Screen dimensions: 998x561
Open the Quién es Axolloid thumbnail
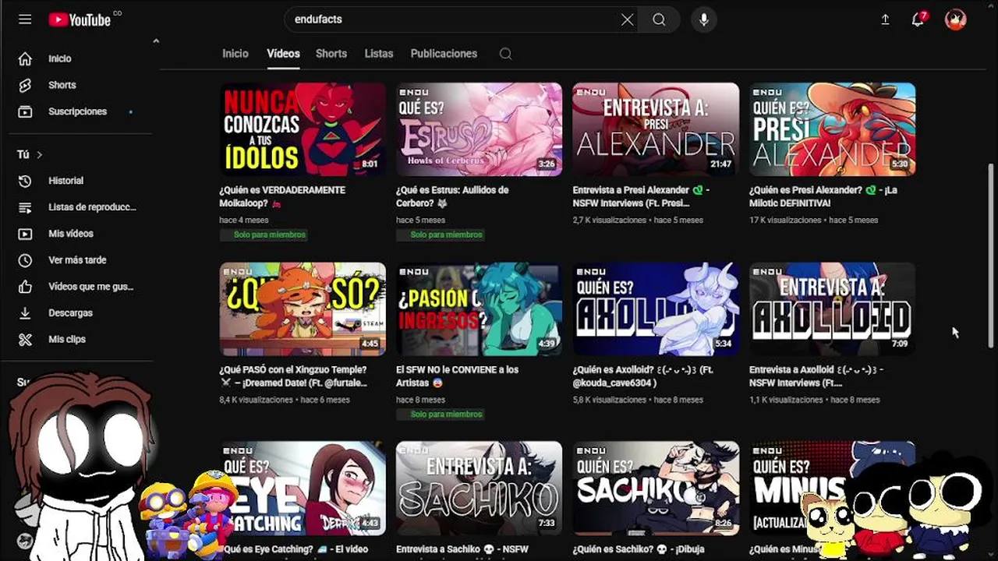point(656,309)
